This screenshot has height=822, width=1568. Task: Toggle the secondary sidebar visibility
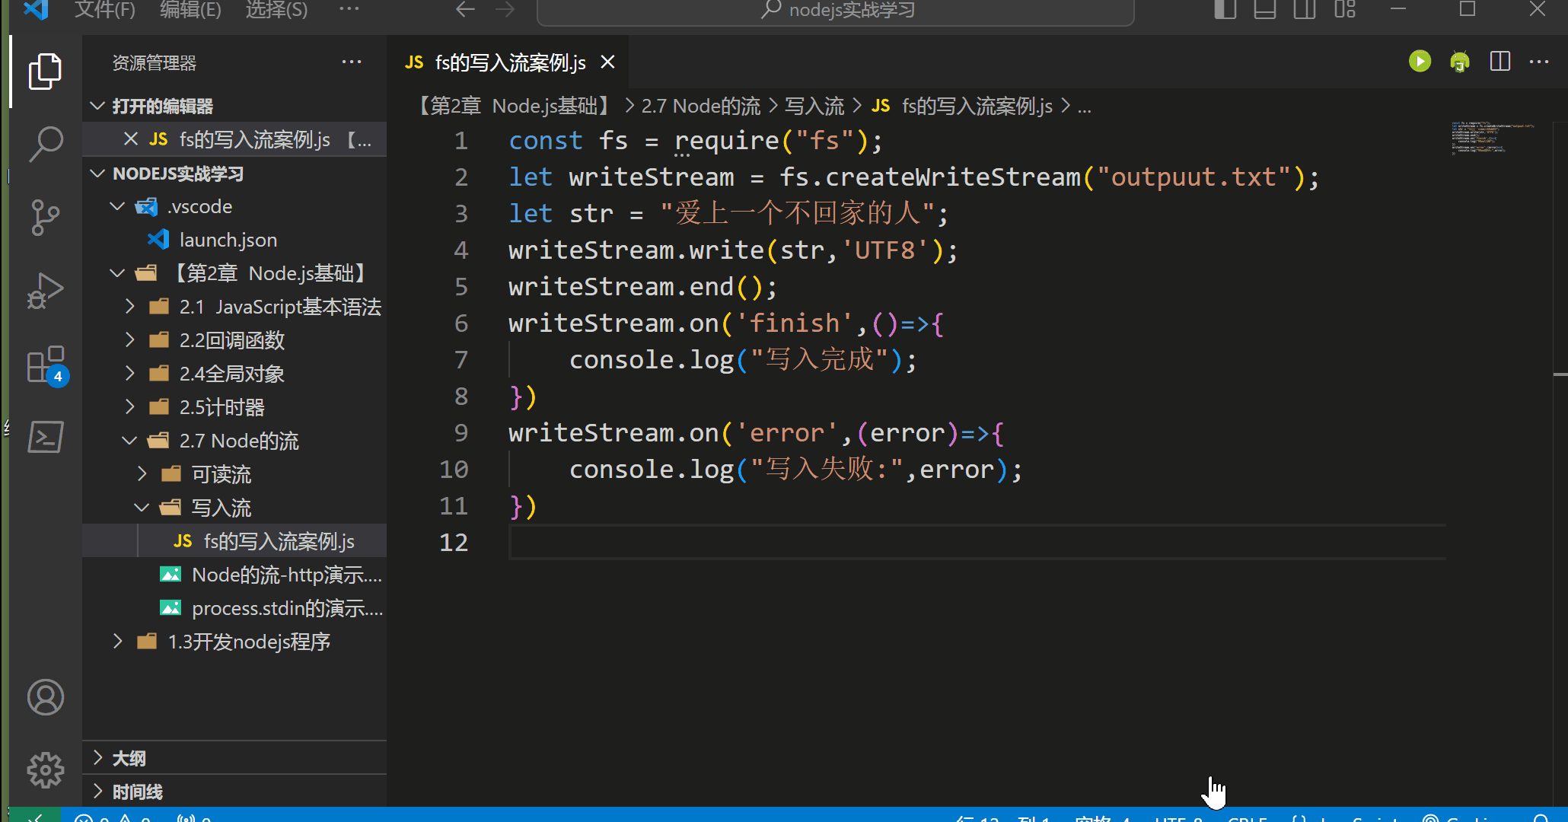coord(1304,11)
